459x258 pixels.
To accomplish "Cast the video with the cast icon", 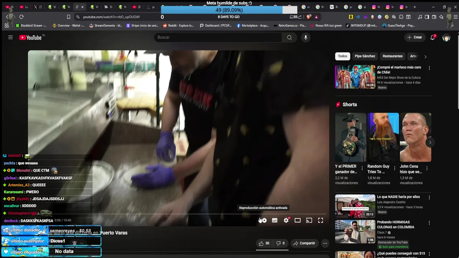I will tap(309, 220).
